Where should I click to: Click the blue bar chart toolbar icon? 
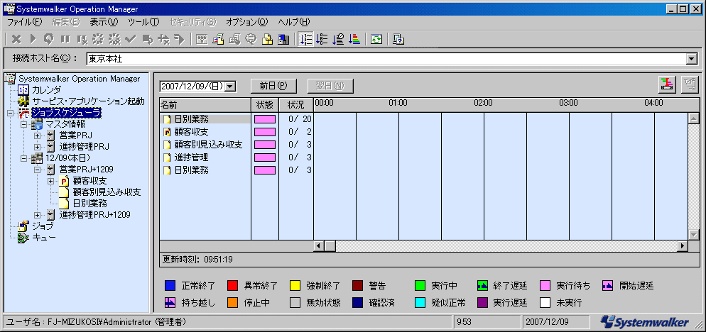[283, 40]
